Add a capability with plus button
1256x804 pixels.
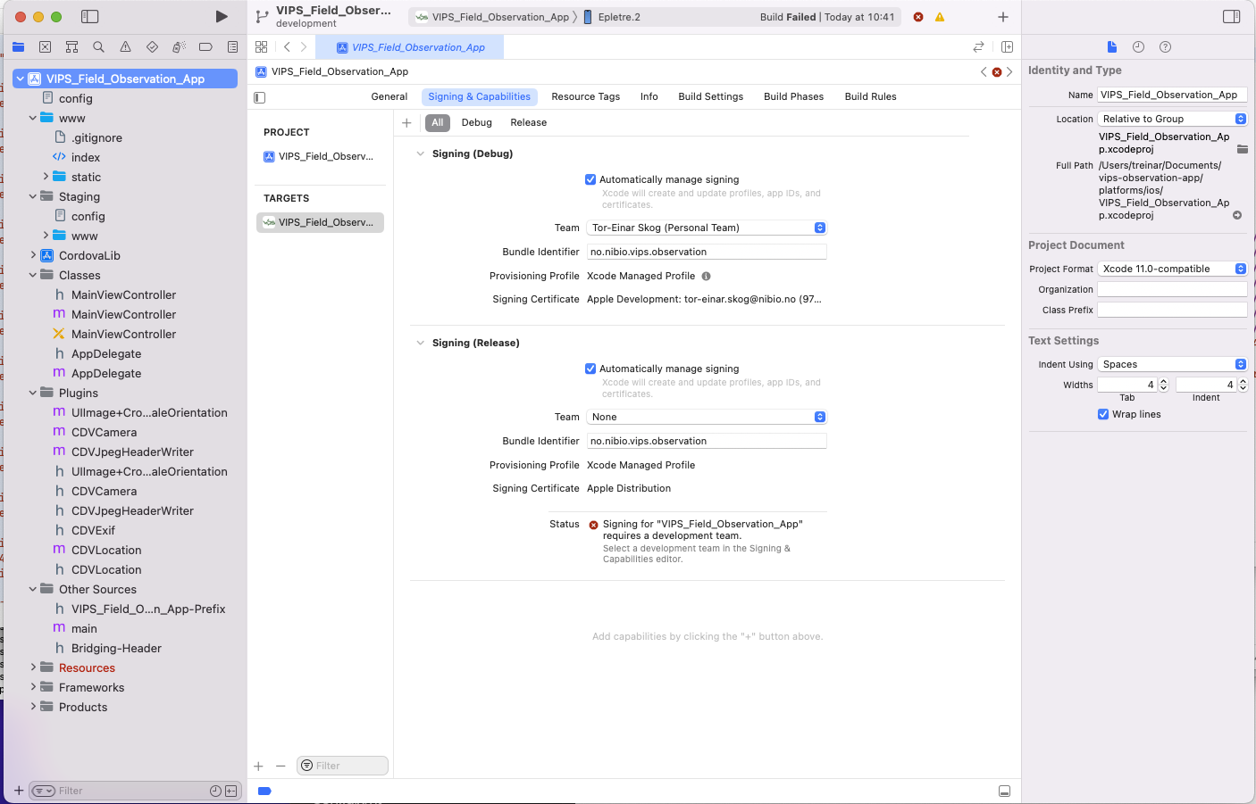click(406, 122)
